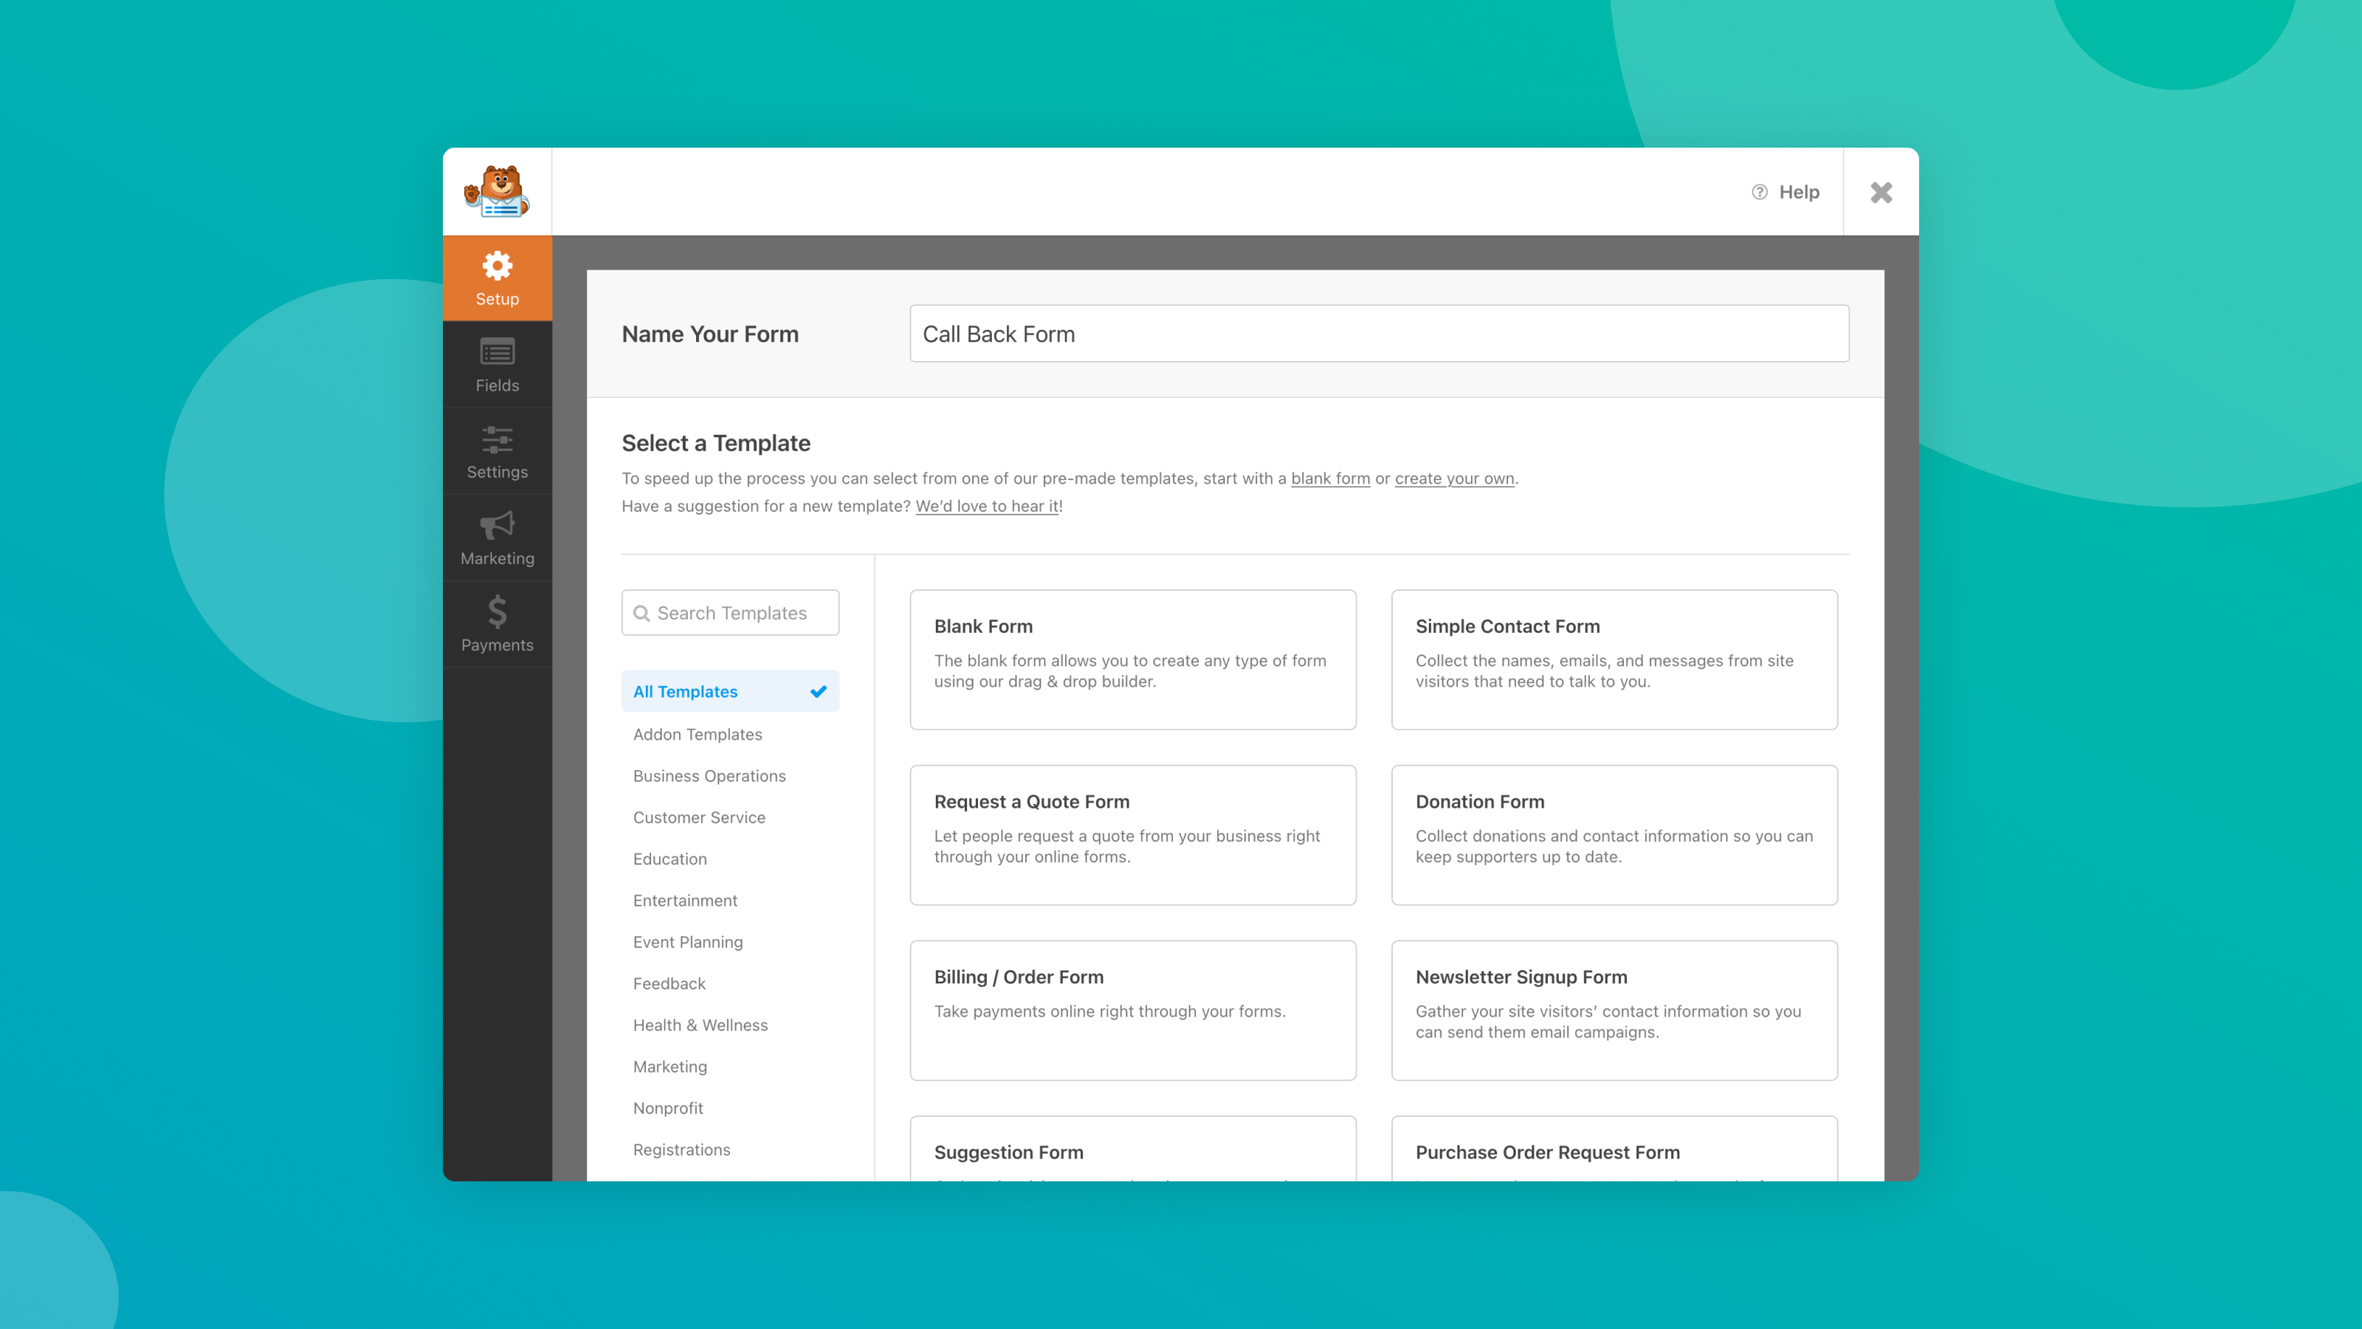The height and width of the screenshot is (1329, 2362).
Task: Open the Health & Wellness category
Action: click(x=700, y=1025)
